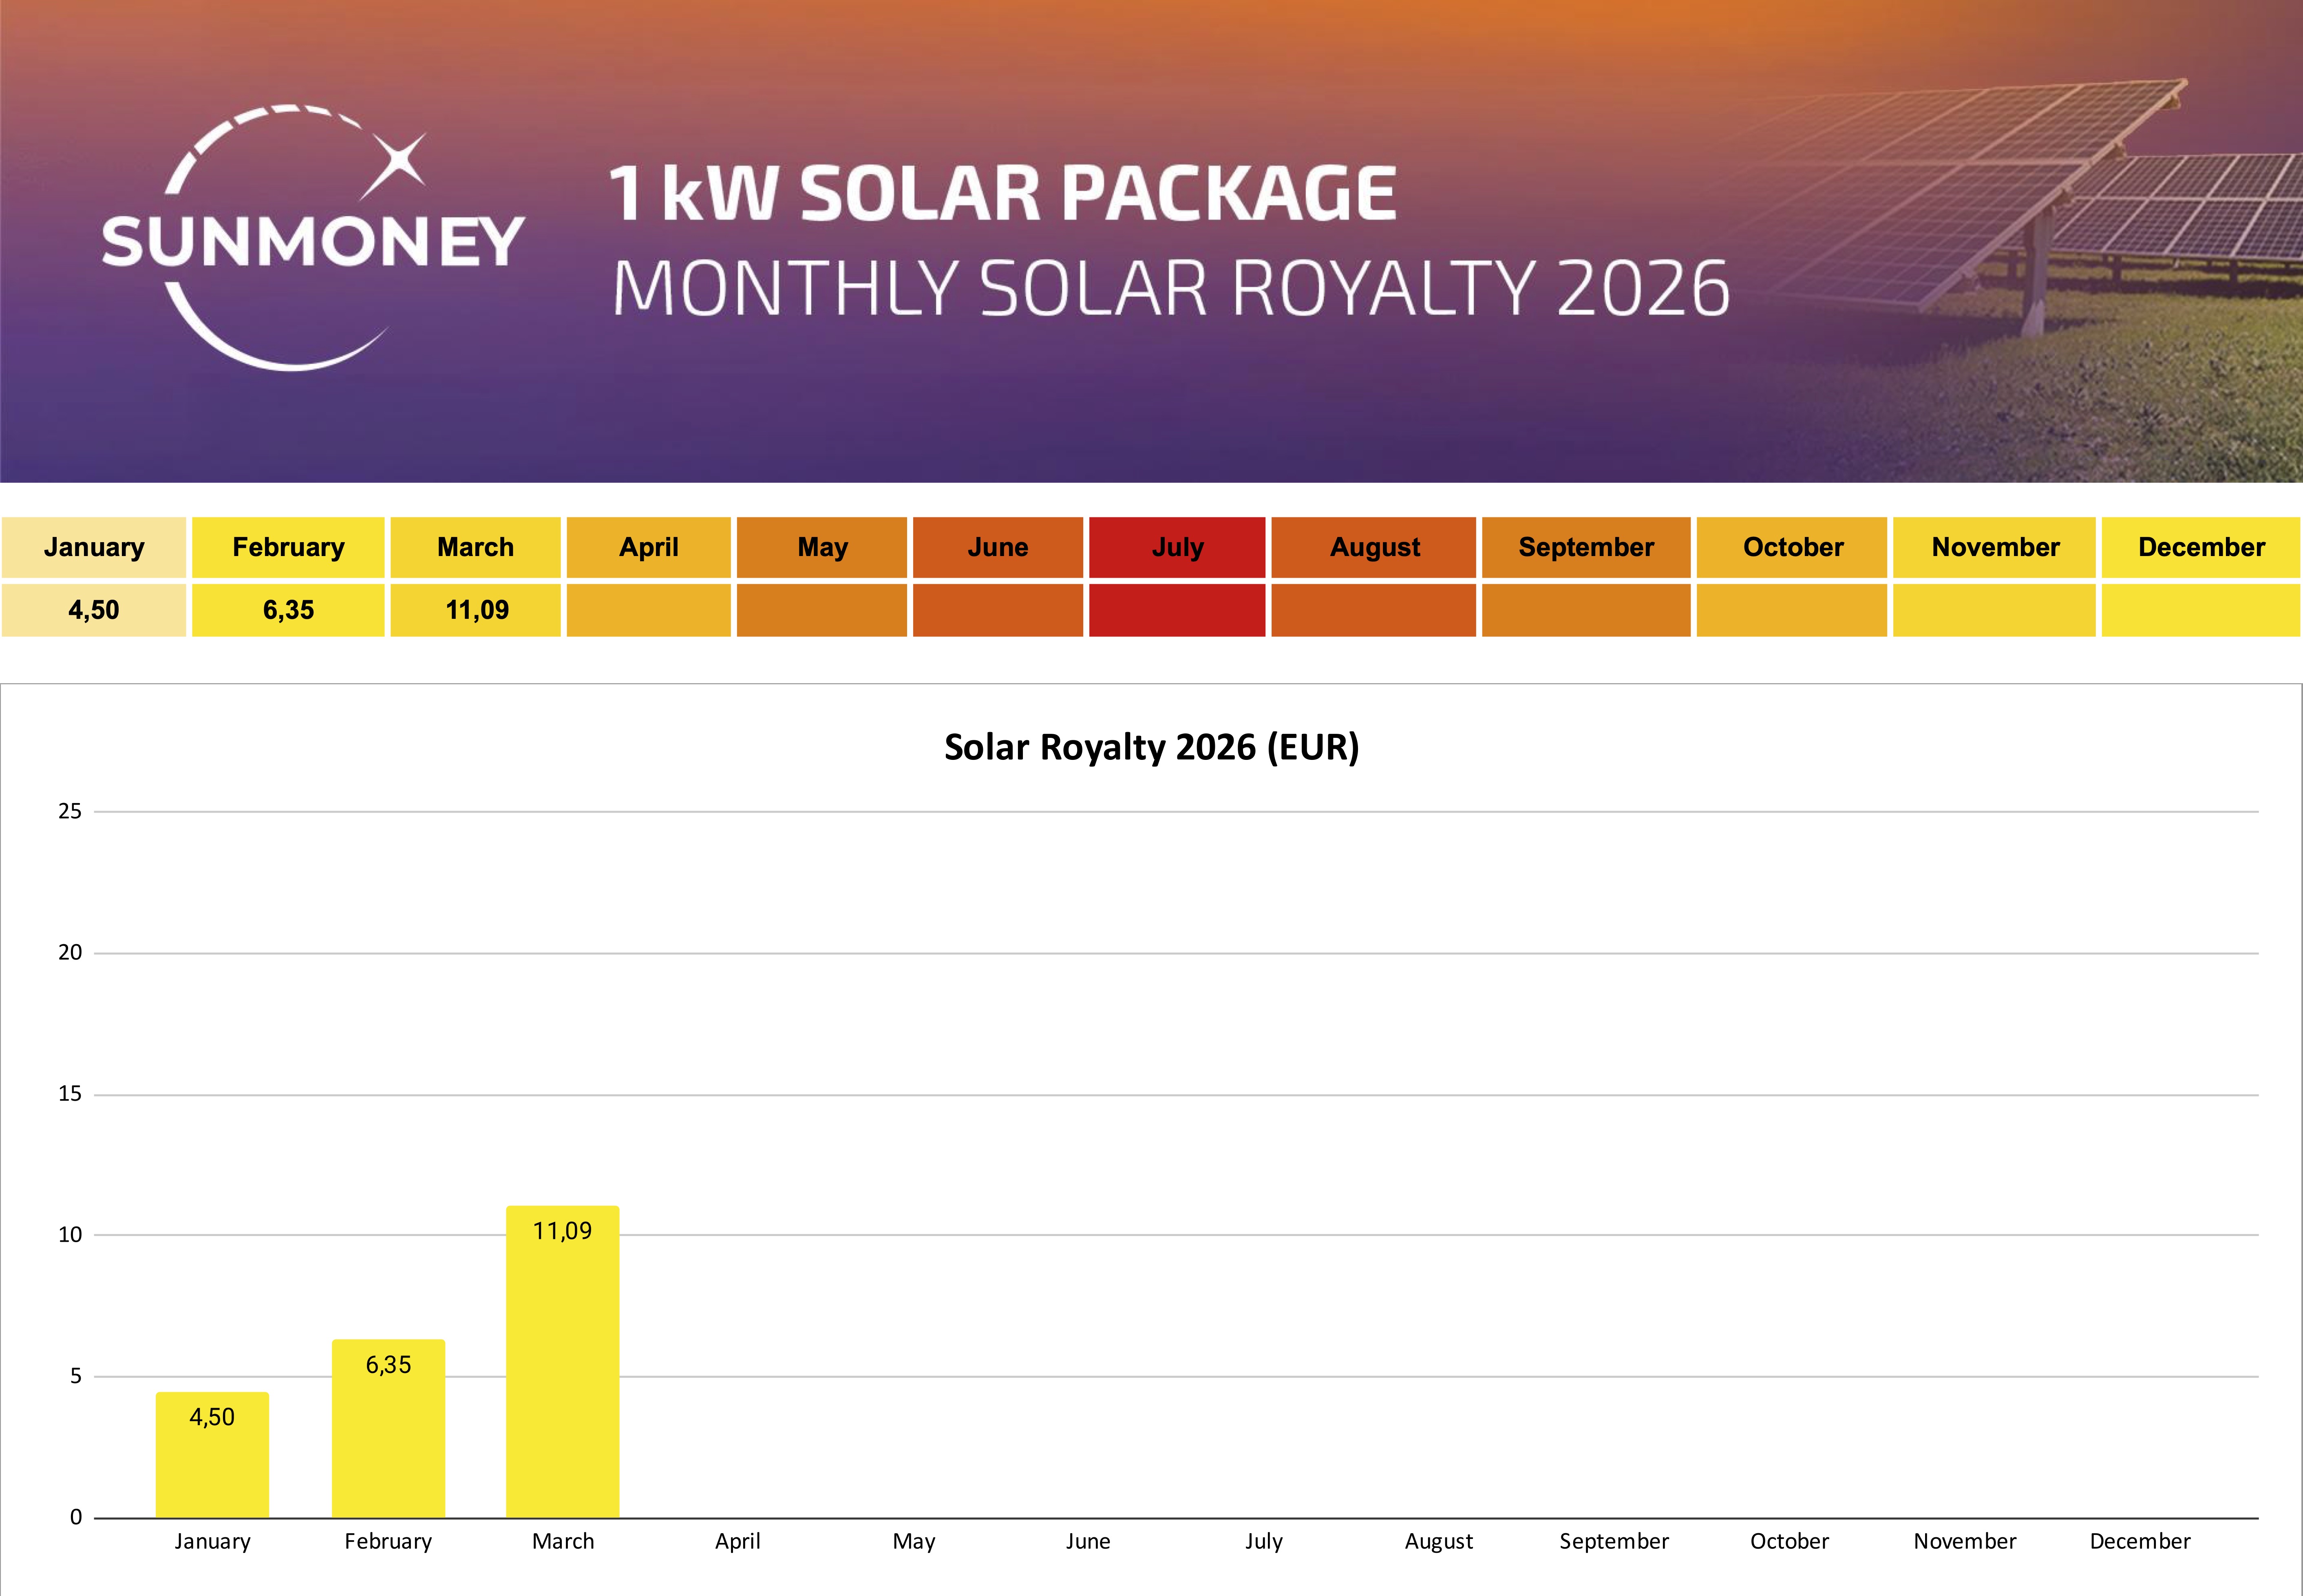Click the empty June value cell
The image size is (2303, 1596).
click(x=997, y=610)
